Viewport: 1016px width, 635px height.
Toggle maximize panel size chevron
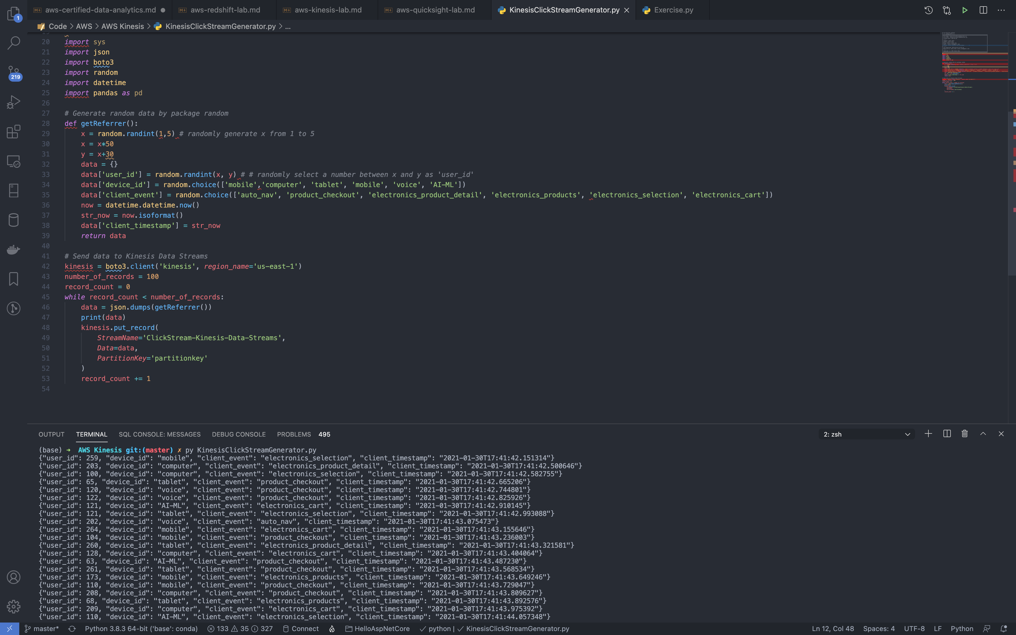pos(983,434)
